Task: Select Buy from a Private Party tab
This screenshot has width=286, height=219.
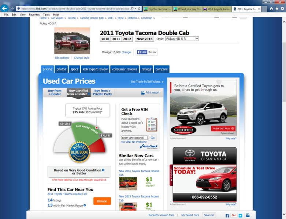Action: (102, 92)
